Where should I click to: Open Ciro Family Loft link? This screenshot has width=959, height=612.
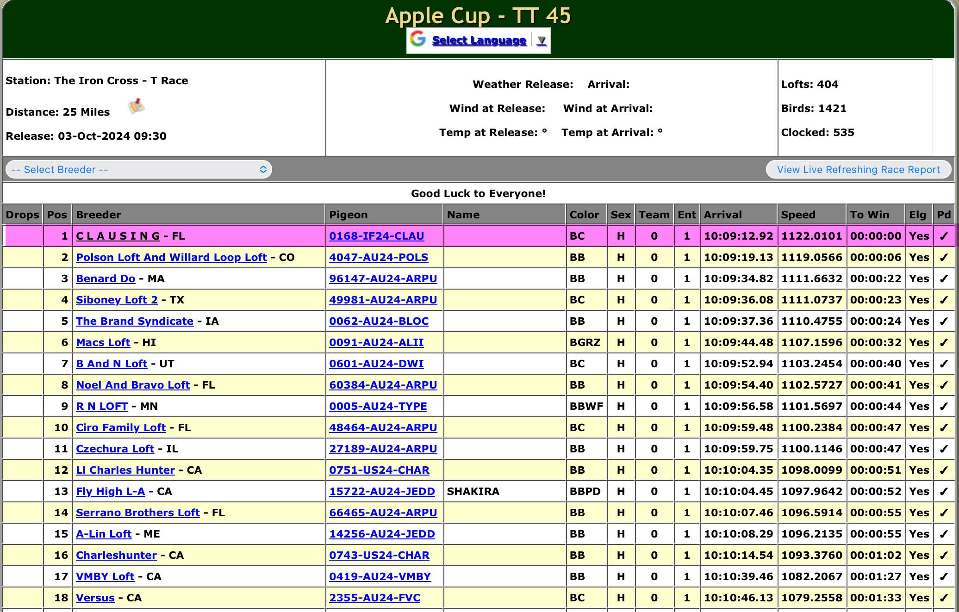tap(121, 427)
